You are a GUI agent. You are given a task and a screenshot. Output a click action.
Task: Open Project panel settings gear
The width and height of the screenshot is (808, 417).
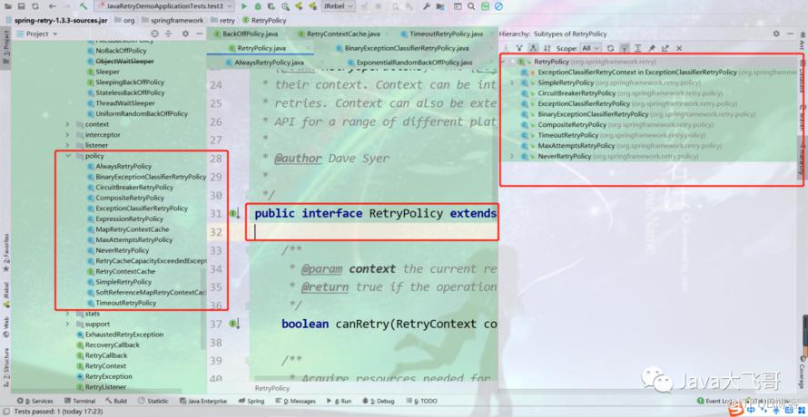(x=182, y=34)
